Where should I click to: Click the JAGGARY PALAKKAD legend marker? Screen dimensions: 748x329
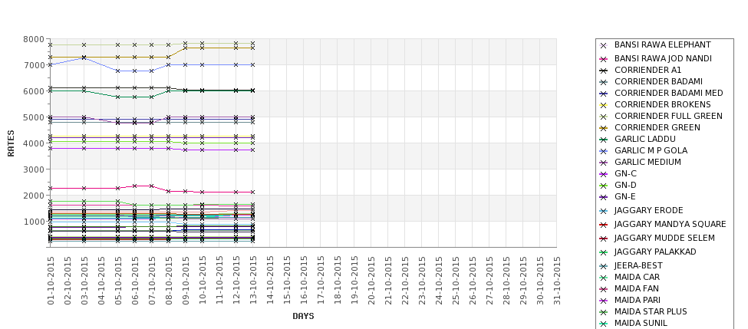point(604,253)
